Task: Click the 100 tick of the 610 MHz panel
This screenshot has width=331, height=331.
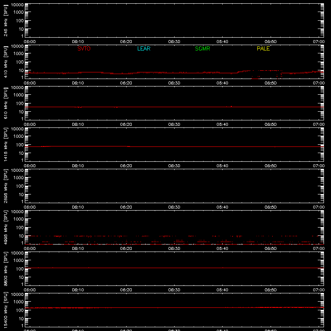Action: pos(20,103)
